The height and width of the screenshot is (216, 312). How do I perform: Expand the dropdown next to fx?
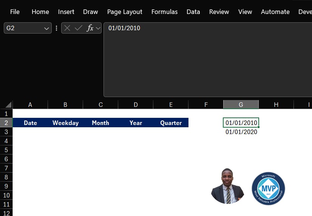tap(98, 28)
